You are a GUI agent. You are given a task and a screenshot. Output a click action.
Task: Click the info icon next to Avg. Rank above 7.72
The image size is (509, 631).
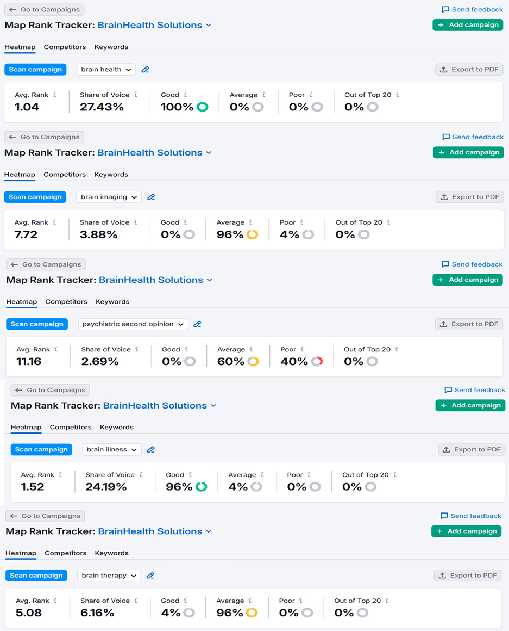point(54,222)
